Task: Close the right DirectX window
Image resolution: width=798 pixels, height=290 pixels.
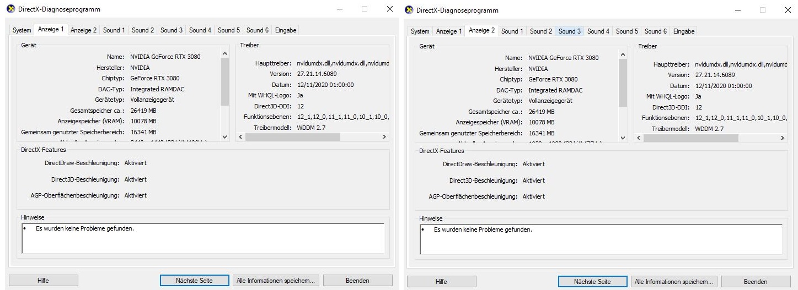Action: point(788,10)
